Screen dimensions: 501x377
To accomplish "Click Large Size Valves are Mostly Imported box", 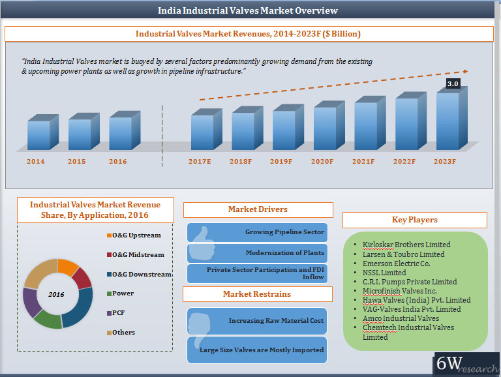I will pos(257,350).
